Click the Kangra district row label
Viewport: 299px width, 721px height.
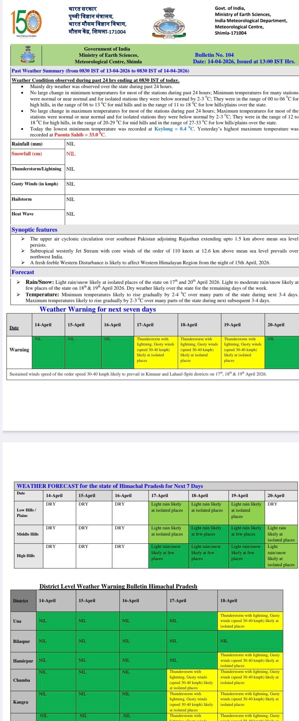pos(20,702)
